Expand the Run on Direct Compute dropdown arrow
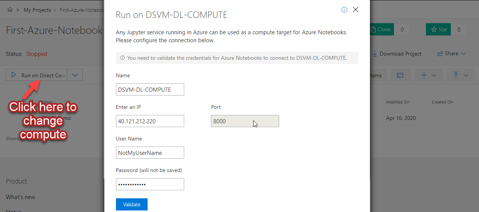The image size is (479, 212). coord(75,75)
